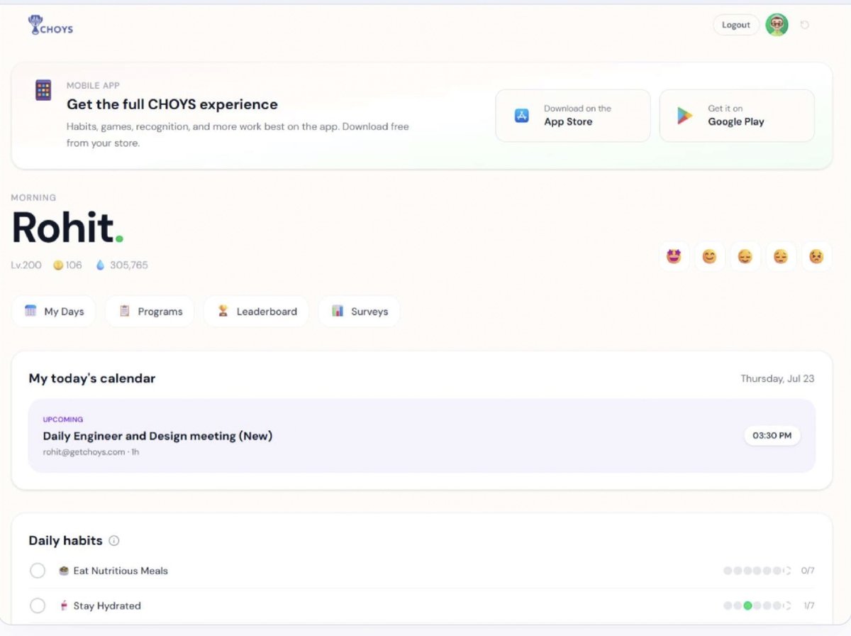851x636 pixels.
Task: Select the smiling happy mood emoji
Action: pos(709,256)
